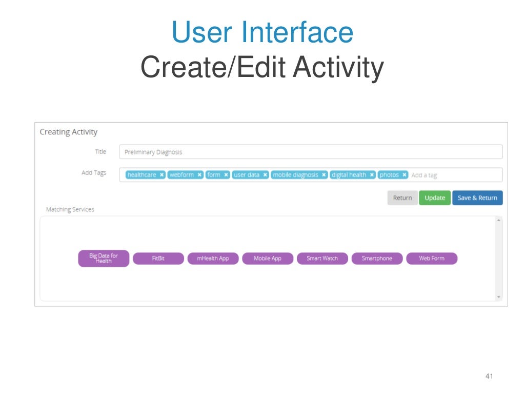This screenshot has width=525, height=394.
Task: Select the FitBit service
Action: [x=158, y=259]
